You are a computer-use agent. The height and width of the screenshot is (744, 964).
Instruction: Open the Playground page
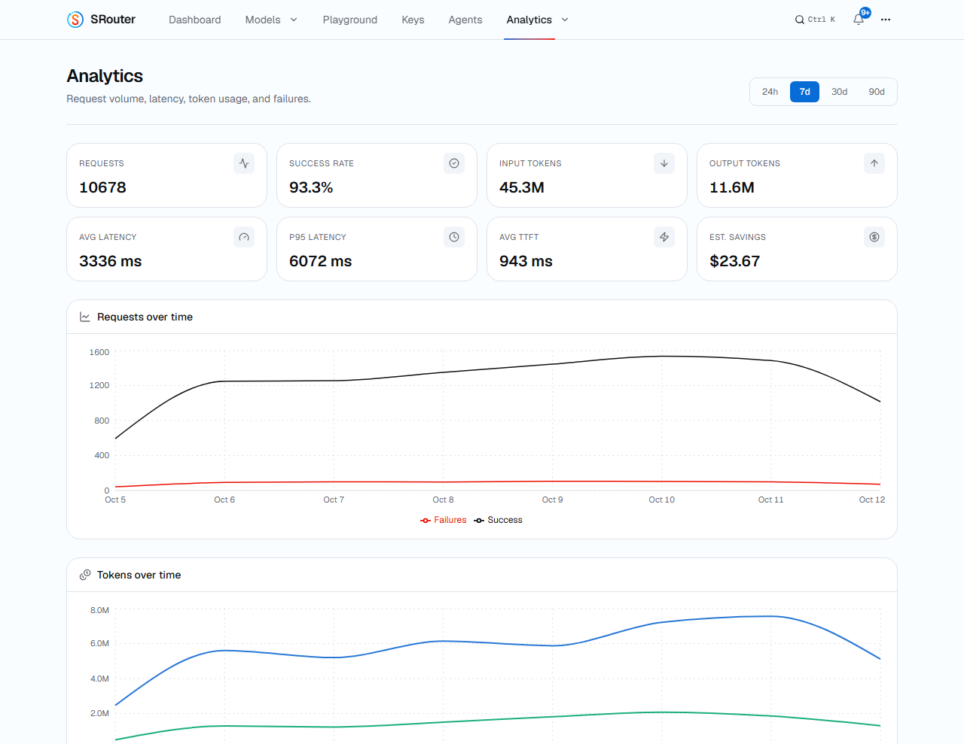[350, 20]
